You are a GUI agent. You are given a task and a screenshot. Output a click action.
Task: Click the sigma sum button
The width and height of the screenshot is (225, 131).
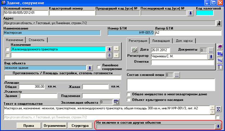tap(218, 109)
